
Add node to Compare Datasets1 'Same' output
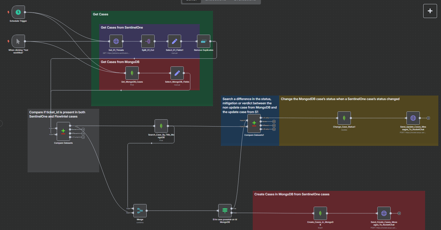[274, 121]
